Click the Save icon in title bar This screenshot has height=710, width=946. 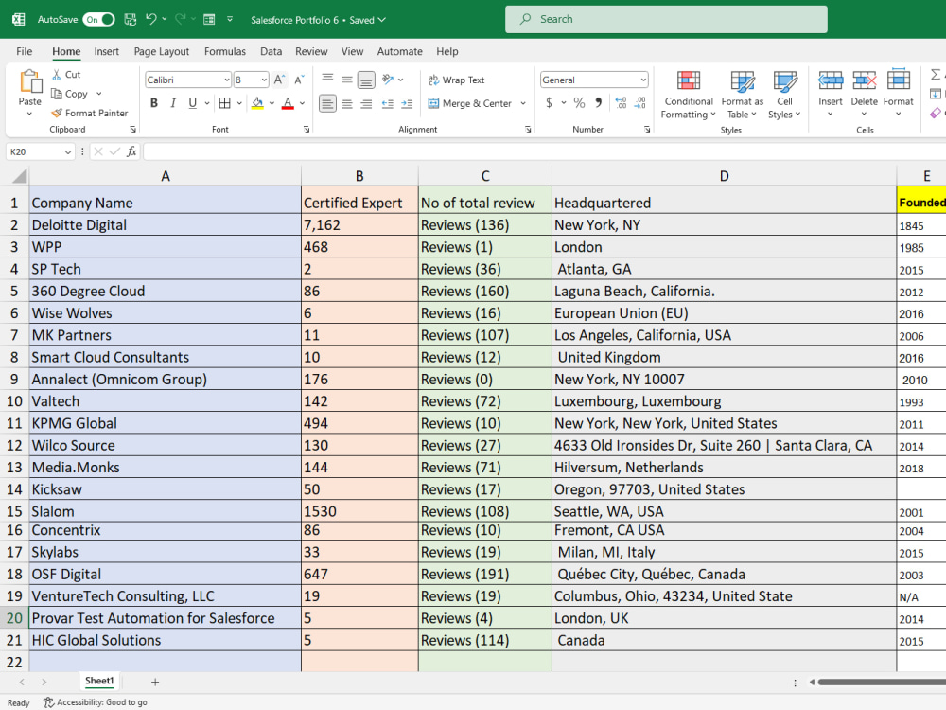[x=131, y=19]
